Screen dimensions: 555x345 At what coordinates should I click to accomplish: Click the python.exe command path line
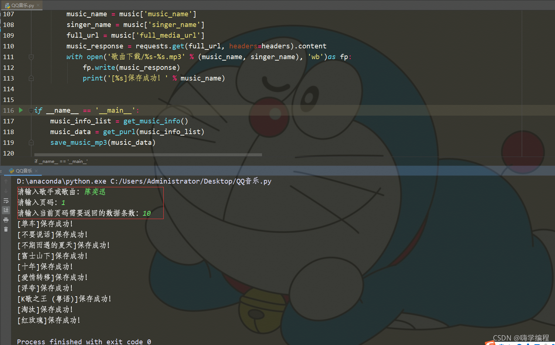(x=144, y=181)
